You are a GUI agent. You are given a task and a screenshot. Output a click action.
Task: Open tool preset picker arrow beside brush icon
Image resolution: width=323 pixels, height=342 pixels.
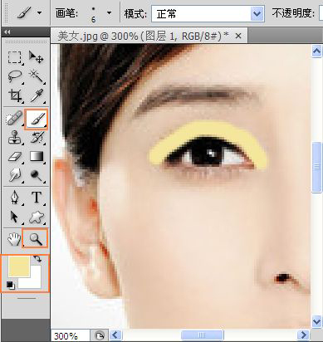(x=40, y=12)
